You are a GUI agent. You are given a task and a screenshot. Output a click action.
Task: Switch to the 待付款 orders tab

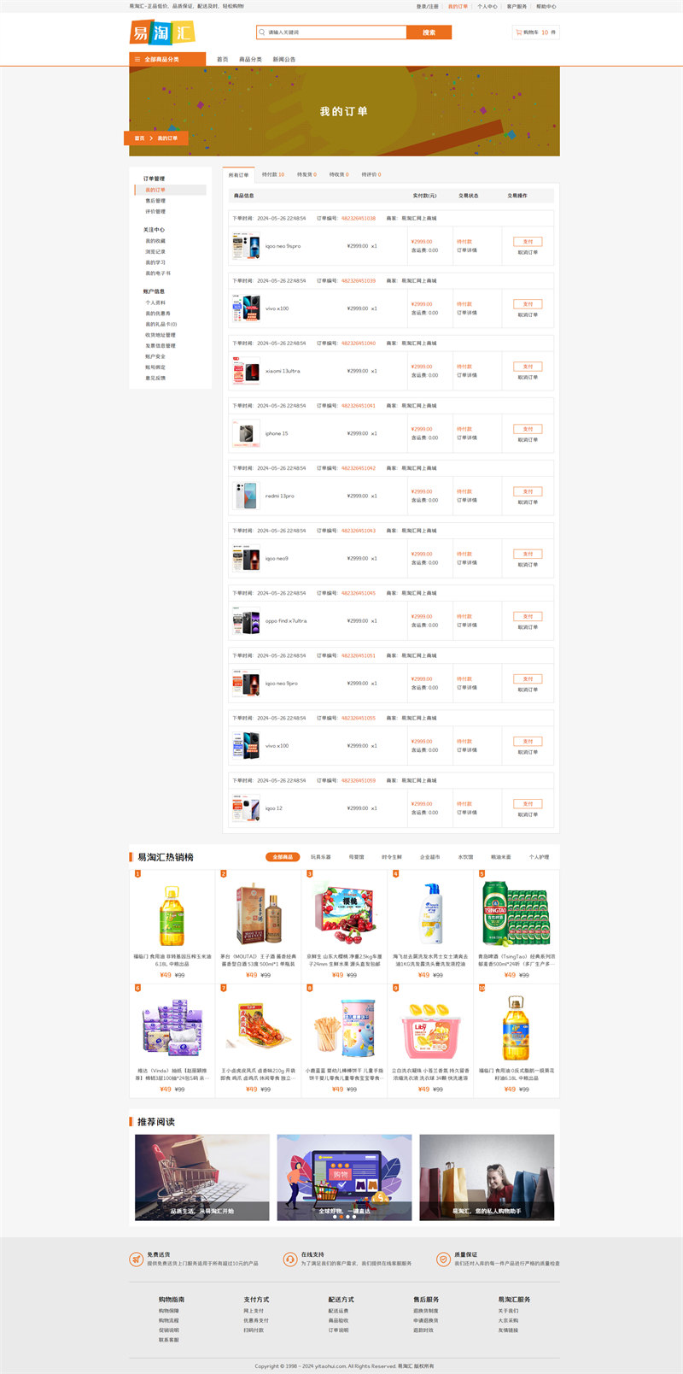(x=273, y=174)
